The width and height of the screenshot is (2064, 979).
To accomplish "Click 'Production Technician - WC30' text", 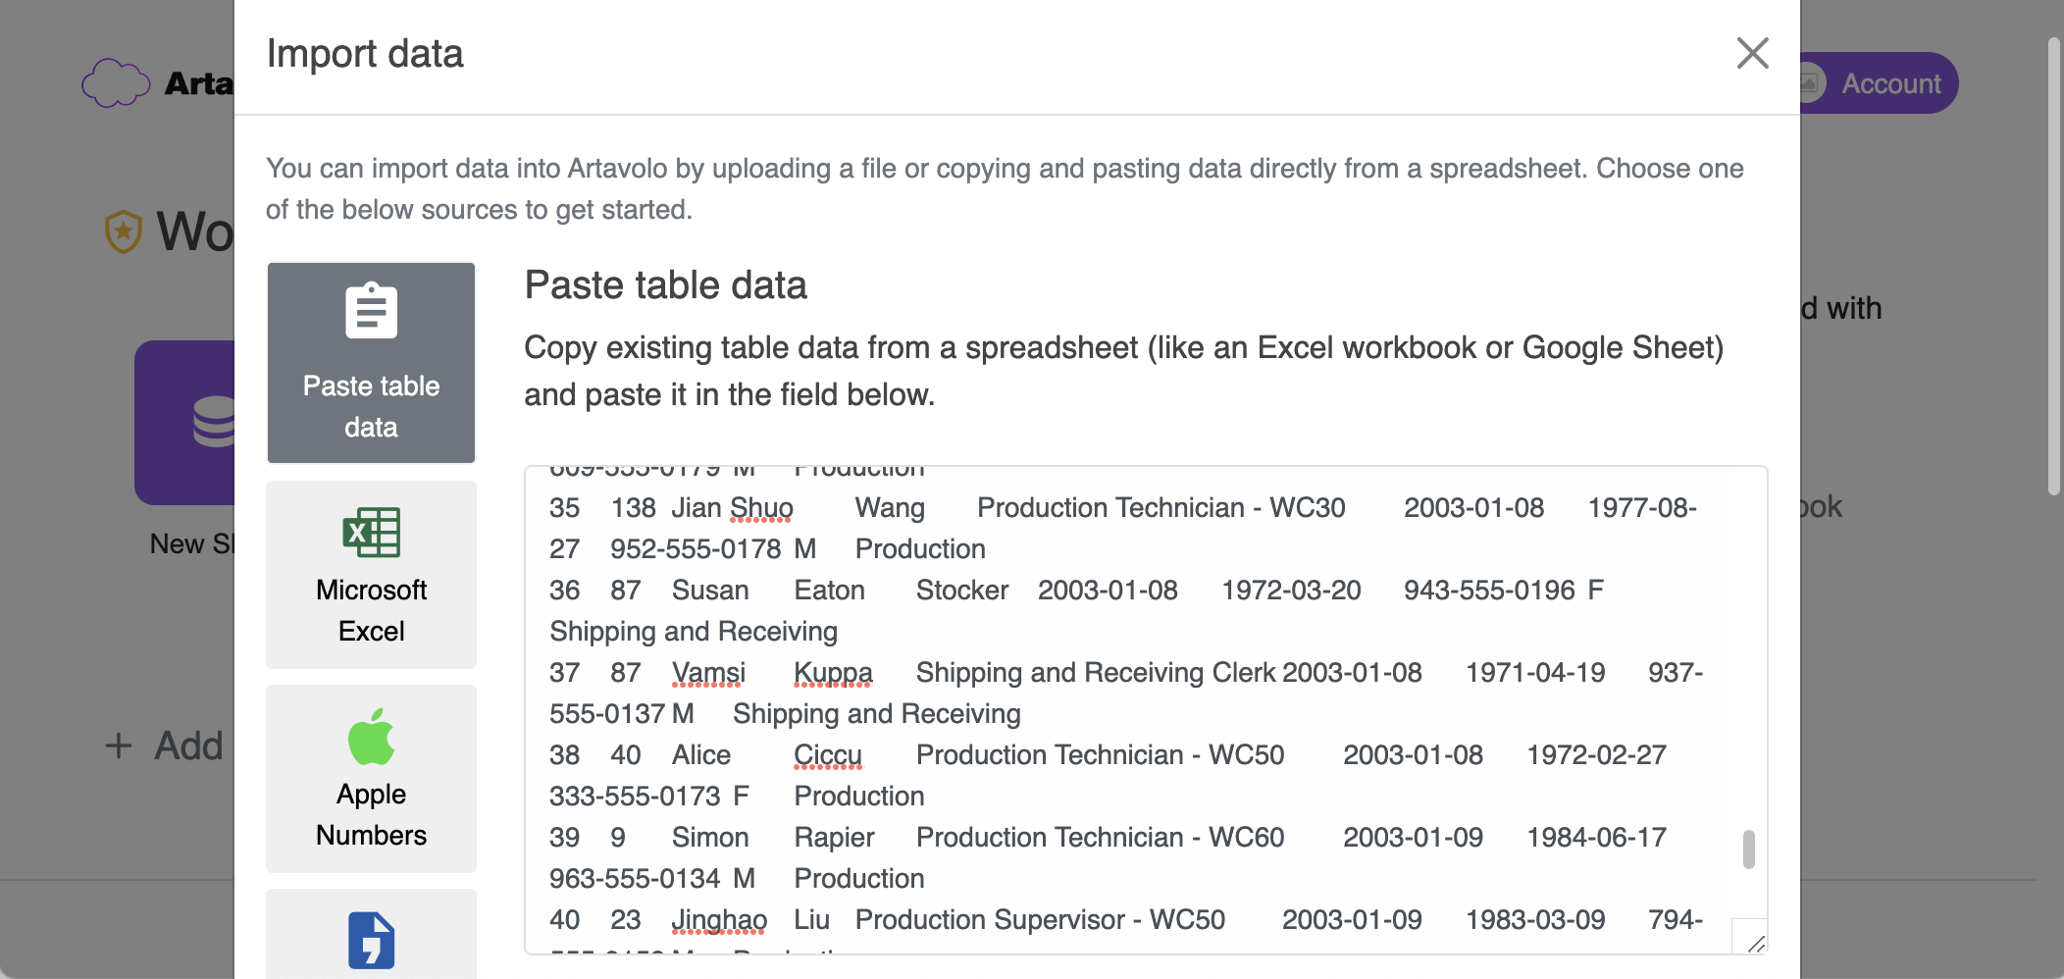I will (1161, 508).
